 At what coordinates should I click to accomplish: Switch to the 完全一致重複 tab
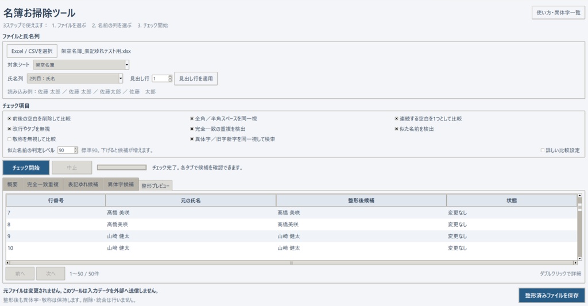coord(42,184)
